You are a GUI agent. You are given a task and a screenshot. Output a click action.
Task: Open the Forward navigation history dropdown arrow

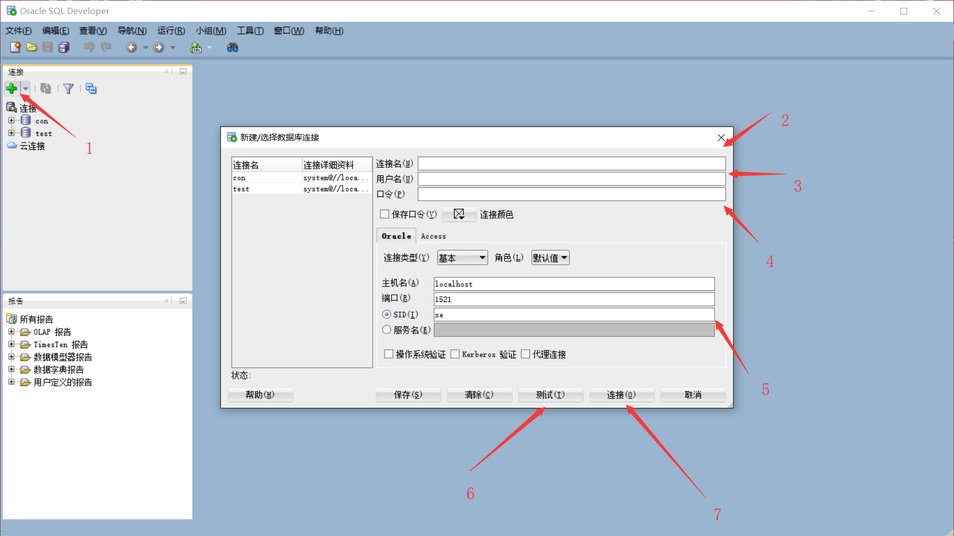[x=173, y=48]
